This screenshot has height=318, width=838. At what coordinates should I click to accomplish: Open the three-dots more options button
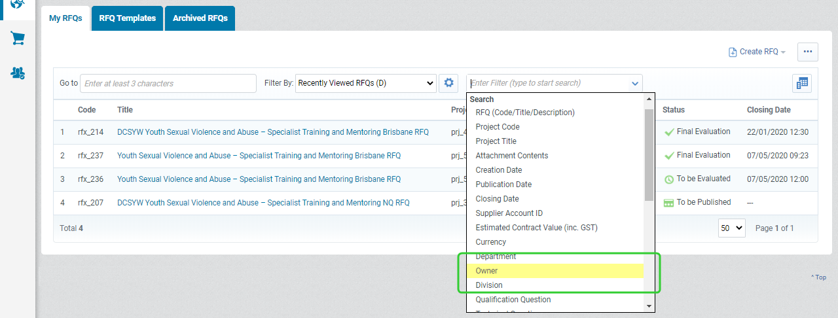807,52
